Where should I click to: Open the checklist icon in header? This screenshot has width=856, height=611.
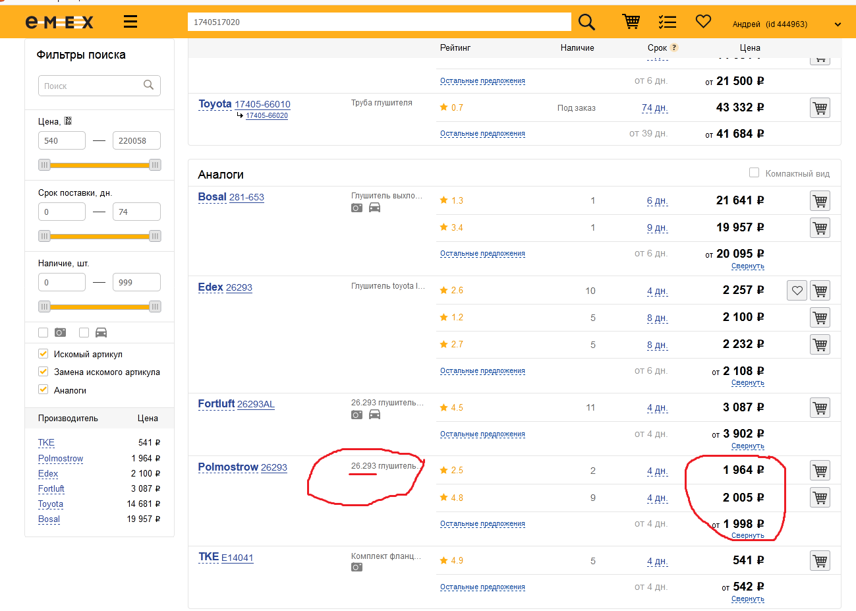pyautogui.click(x=668, y=22)
